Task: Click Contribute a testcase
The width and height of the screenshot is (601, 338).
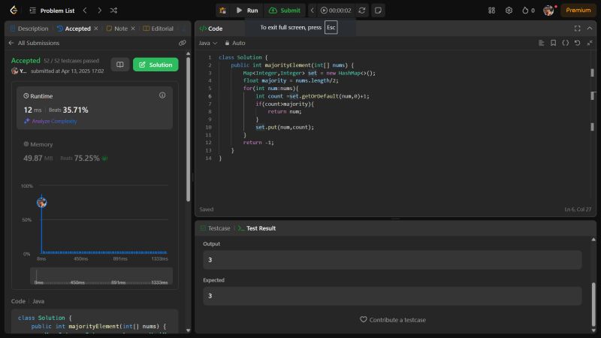Action: click(x=393, y=320)
